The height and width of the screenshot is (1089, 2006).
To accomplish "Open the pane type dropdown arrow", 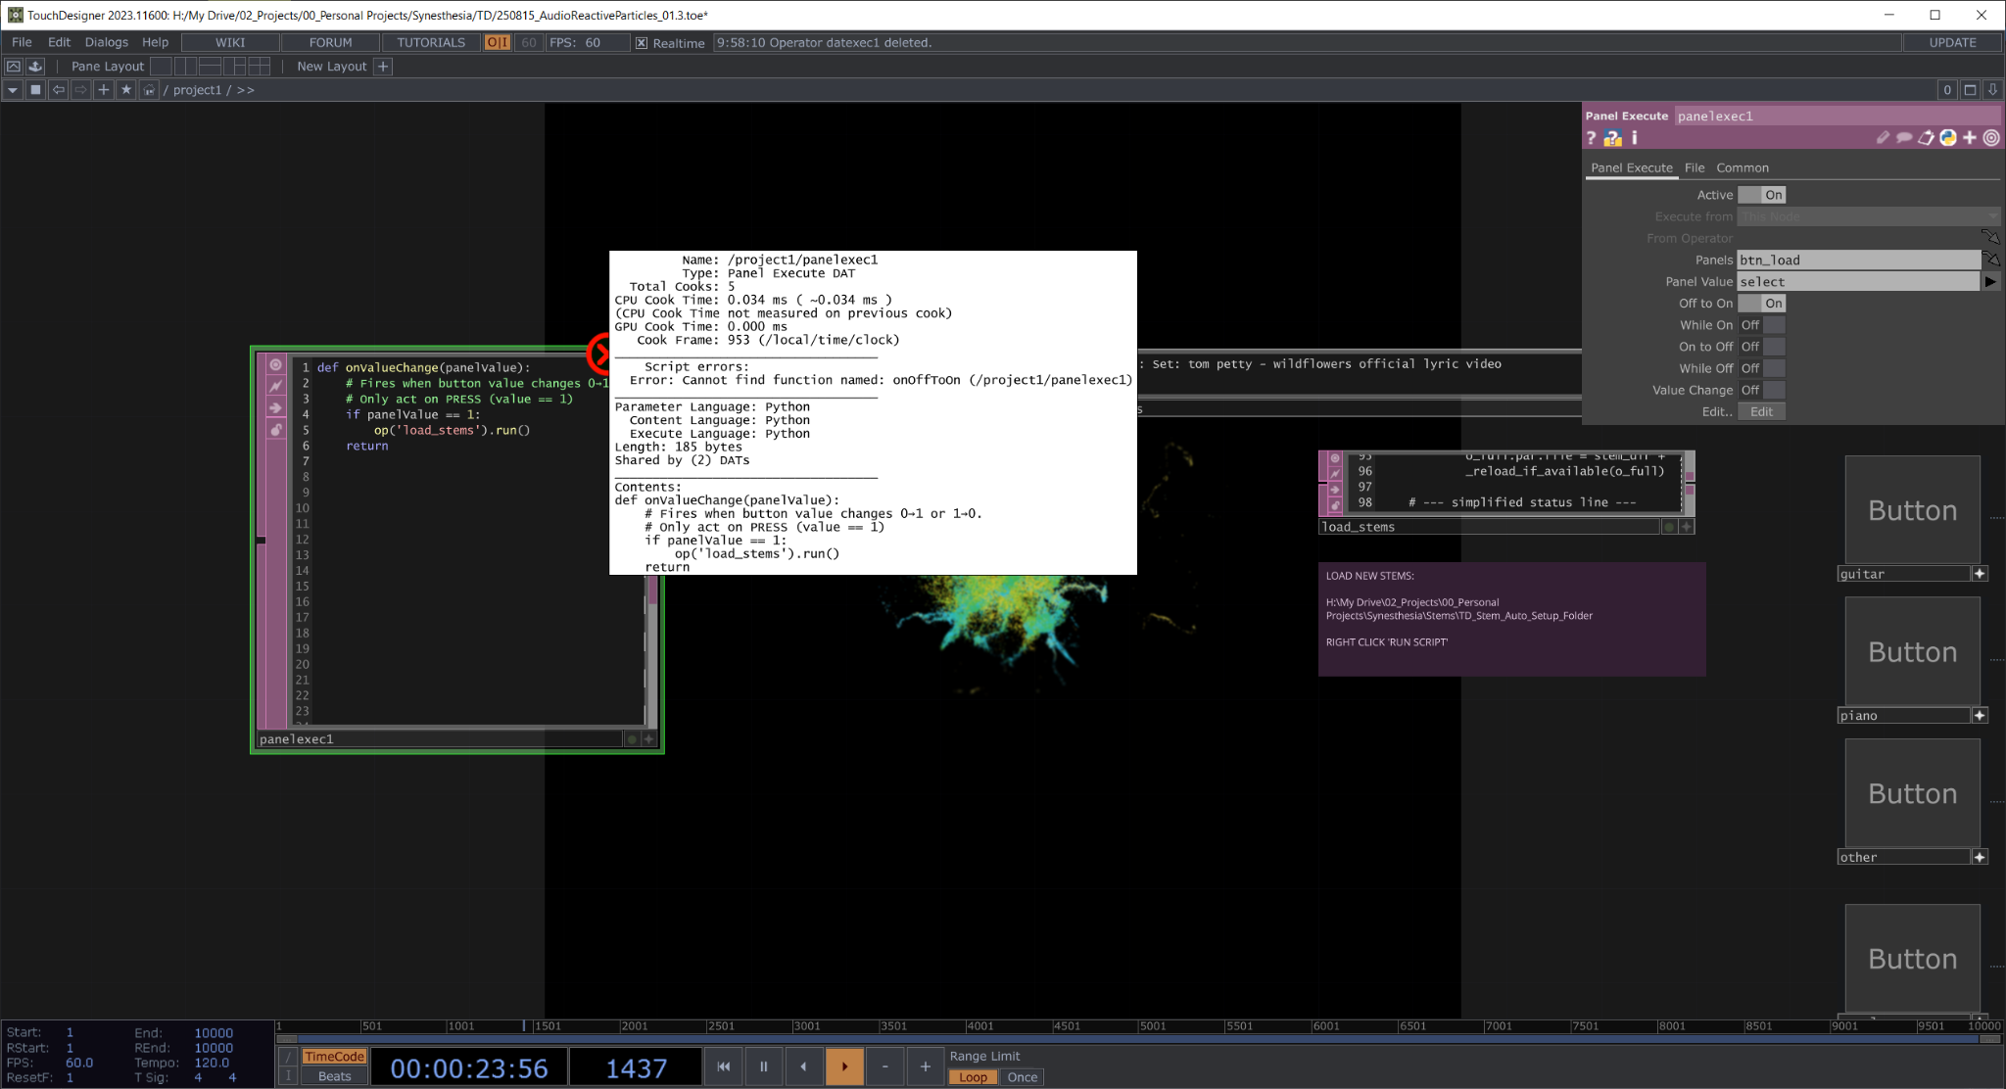I will click(x=13, y=90).
